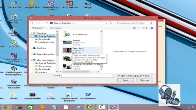Open the Wondershare Video Editor desktop shortcut

click(x=14, y=84)
